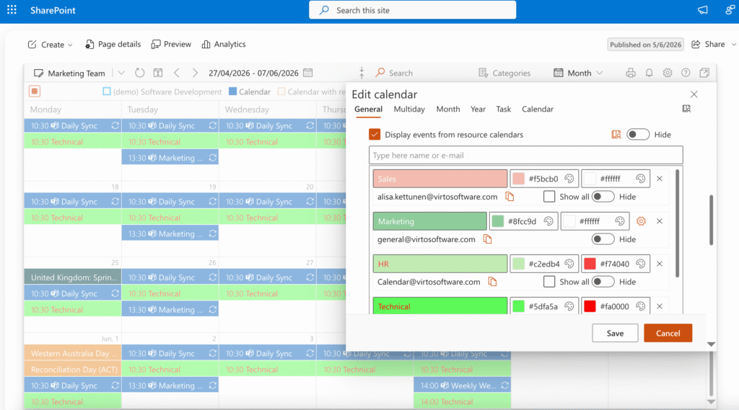Copy alisa.kettunen@virtosoftware.com address icon
The width and height of the screenshot is (739, 410).
pyautogui.click(x=510, y=196)
